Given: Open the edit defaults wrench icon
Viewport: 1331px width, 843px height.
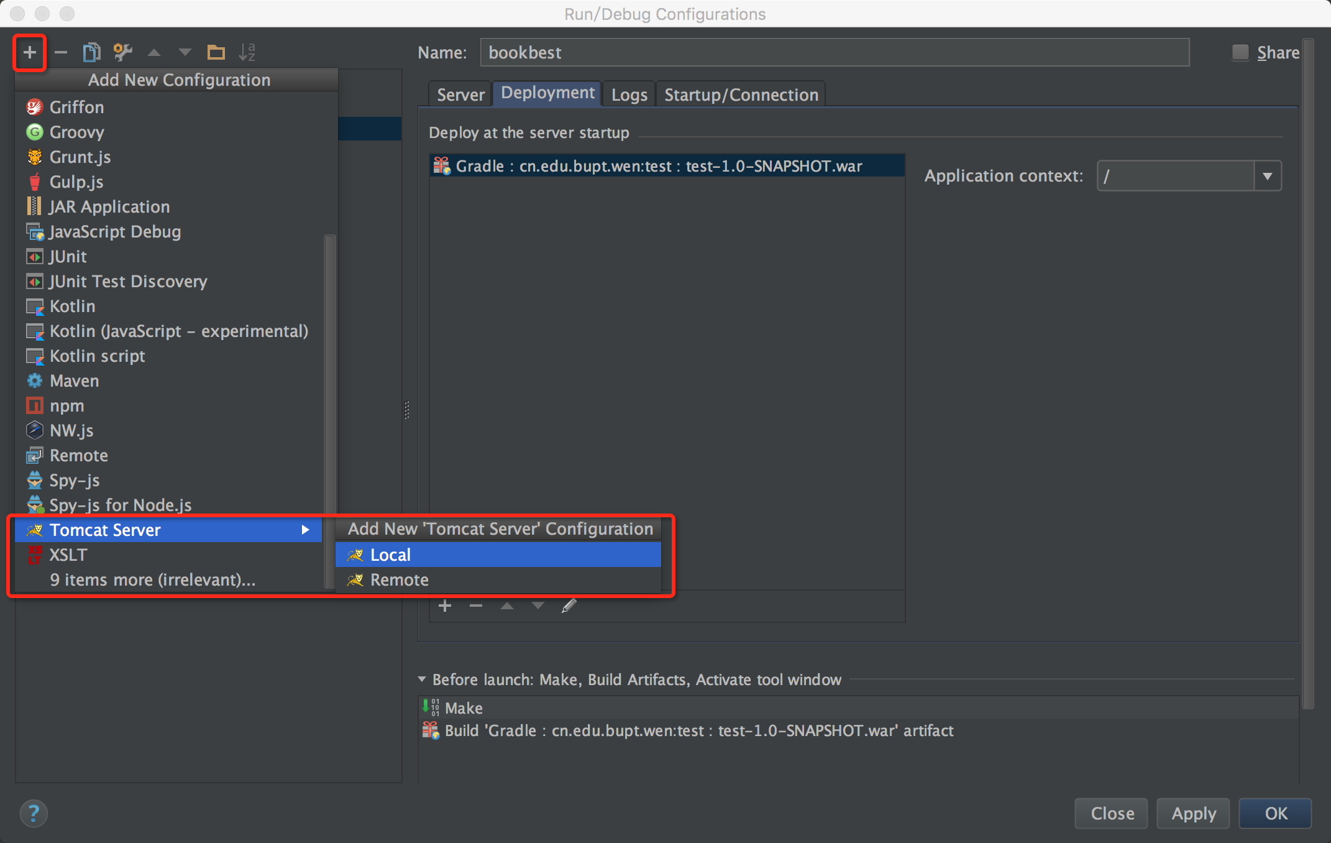Looking at the screenshot, I should click(122, 53).
